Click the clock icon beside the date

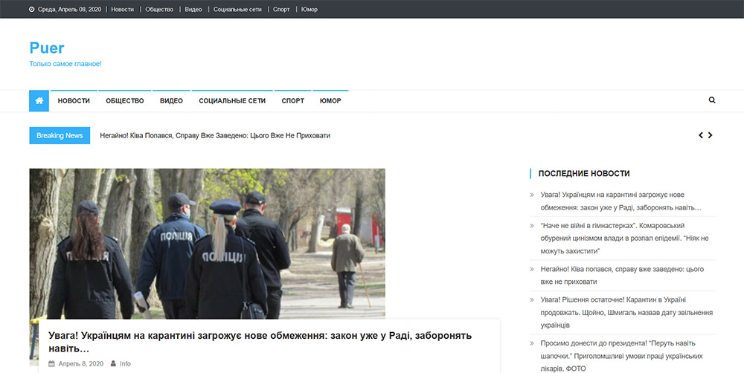32,10
